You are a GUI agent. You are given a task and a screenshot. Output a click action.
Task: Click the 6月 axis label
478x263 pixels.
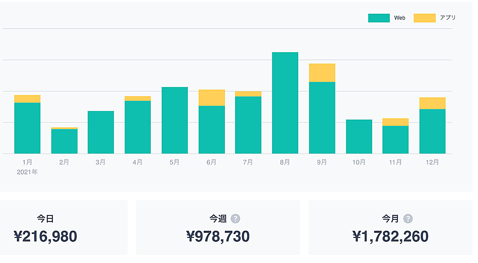click(212, 162)
